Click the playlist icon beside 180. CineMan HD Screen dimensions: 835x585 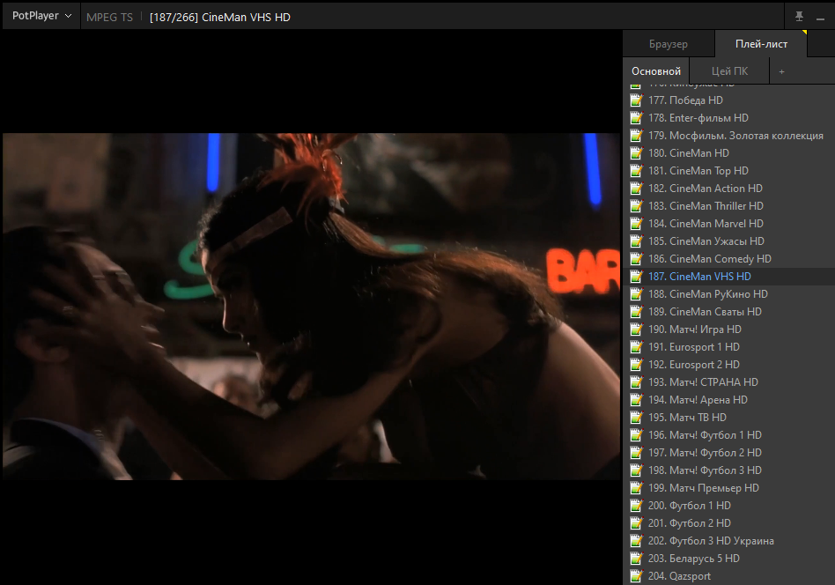636,153
